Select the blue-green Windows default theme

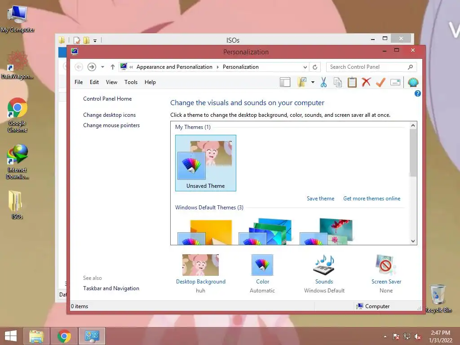pyautogui.click(x=266, y=232)
